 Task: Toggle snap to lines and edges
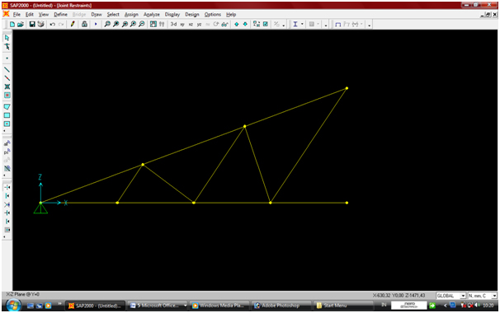pyautogui.click(x=7, y=222)
